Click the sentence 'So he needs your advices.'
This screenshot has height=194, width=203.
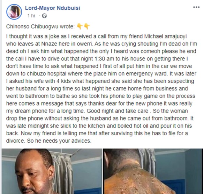59,141
